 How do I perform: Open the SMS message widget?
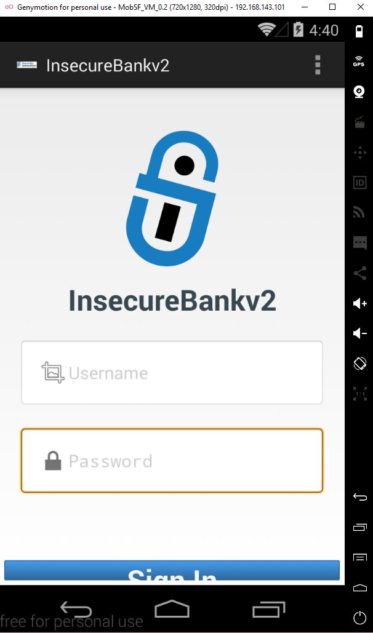click(359, 242)
